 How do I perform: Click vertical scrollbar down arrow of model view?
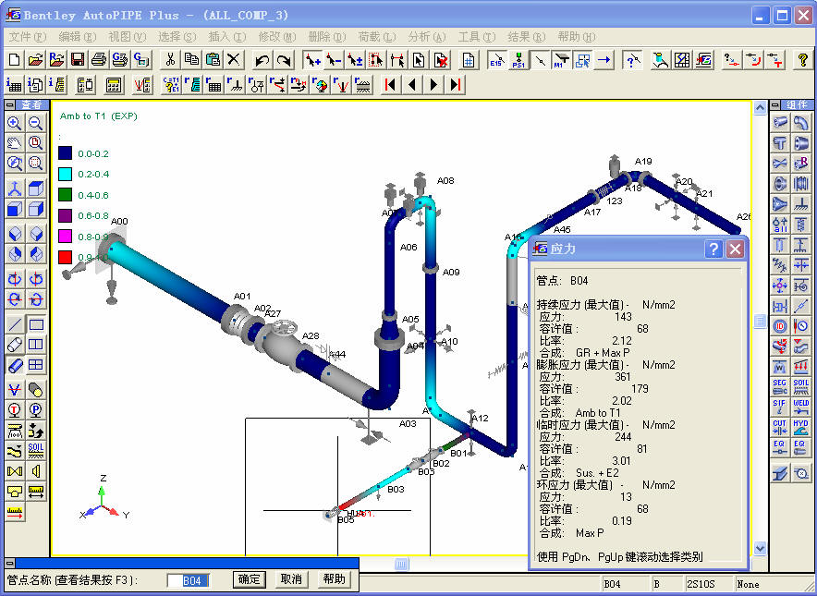pyautogui.click(x=760, y=548)
